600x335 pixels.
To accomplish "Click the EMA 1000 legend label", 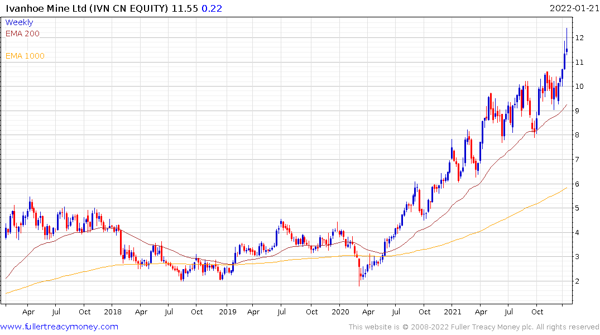I will [x=25, y=56].
